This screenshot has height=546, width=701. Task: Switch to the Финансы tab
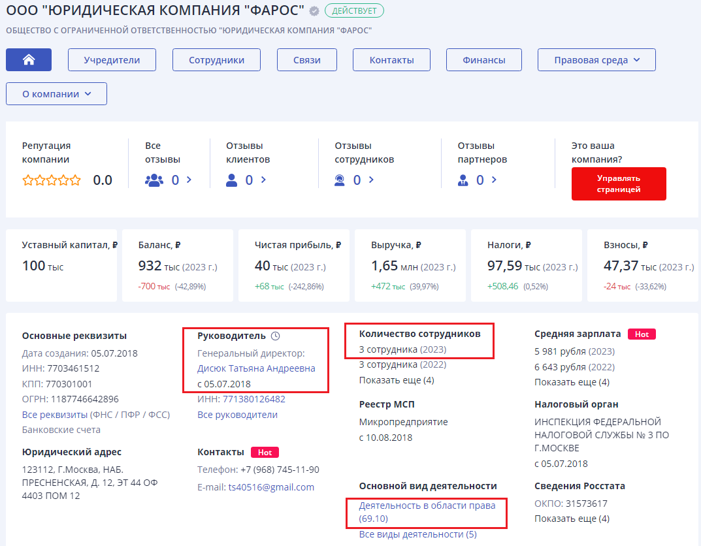pyautogui.click(x=483, y=60)
